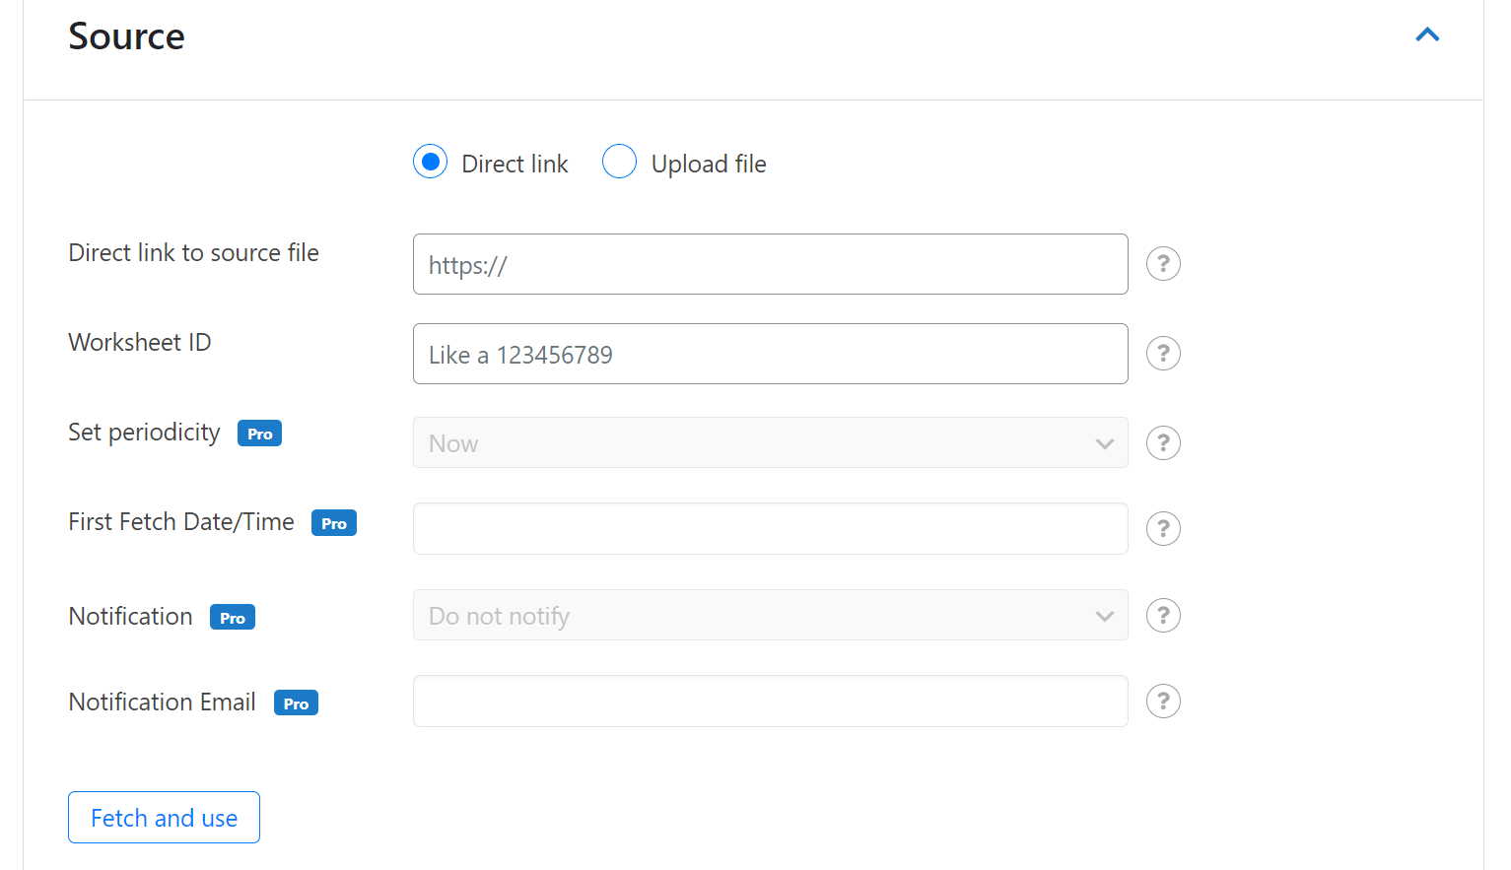1511x870 pixels.
Task: Click the Pro badge next to the Notification label
Action: tap(233, 618)
